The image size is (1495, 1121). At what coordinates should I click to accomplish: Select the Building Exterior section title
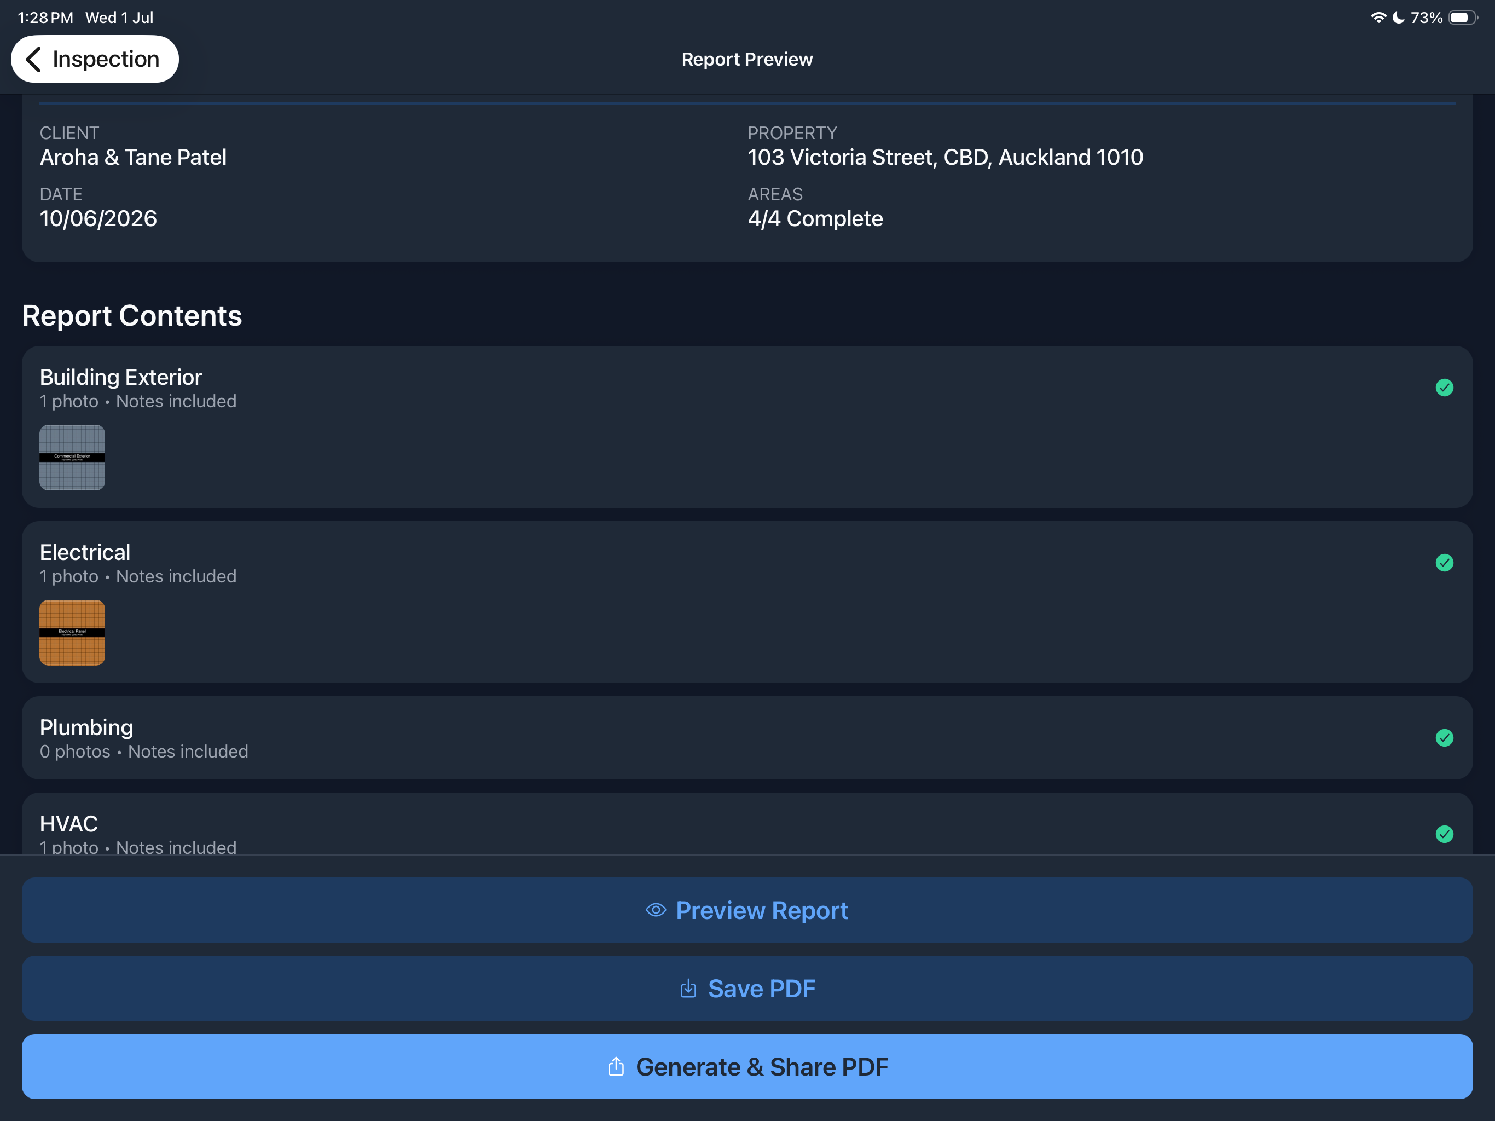121,377
